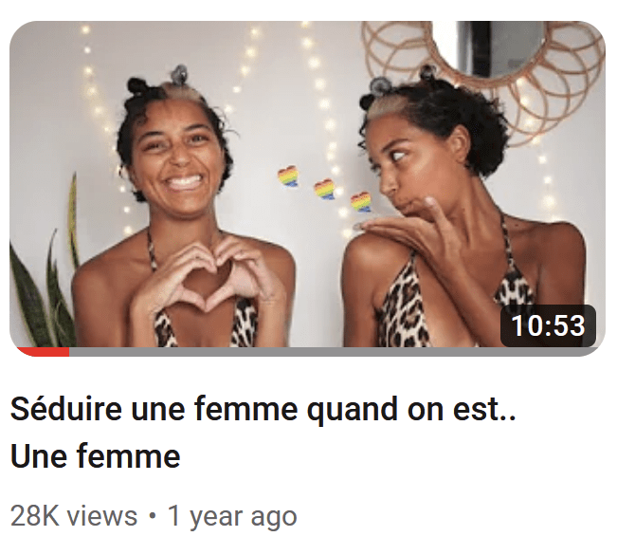
Task: Click the green plant leaves in thumbnail
Action: (44, 276)
